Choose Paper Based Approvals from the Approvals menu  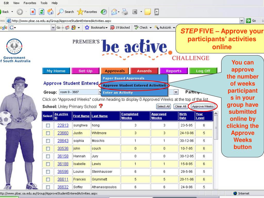click(x=134, y=78)
